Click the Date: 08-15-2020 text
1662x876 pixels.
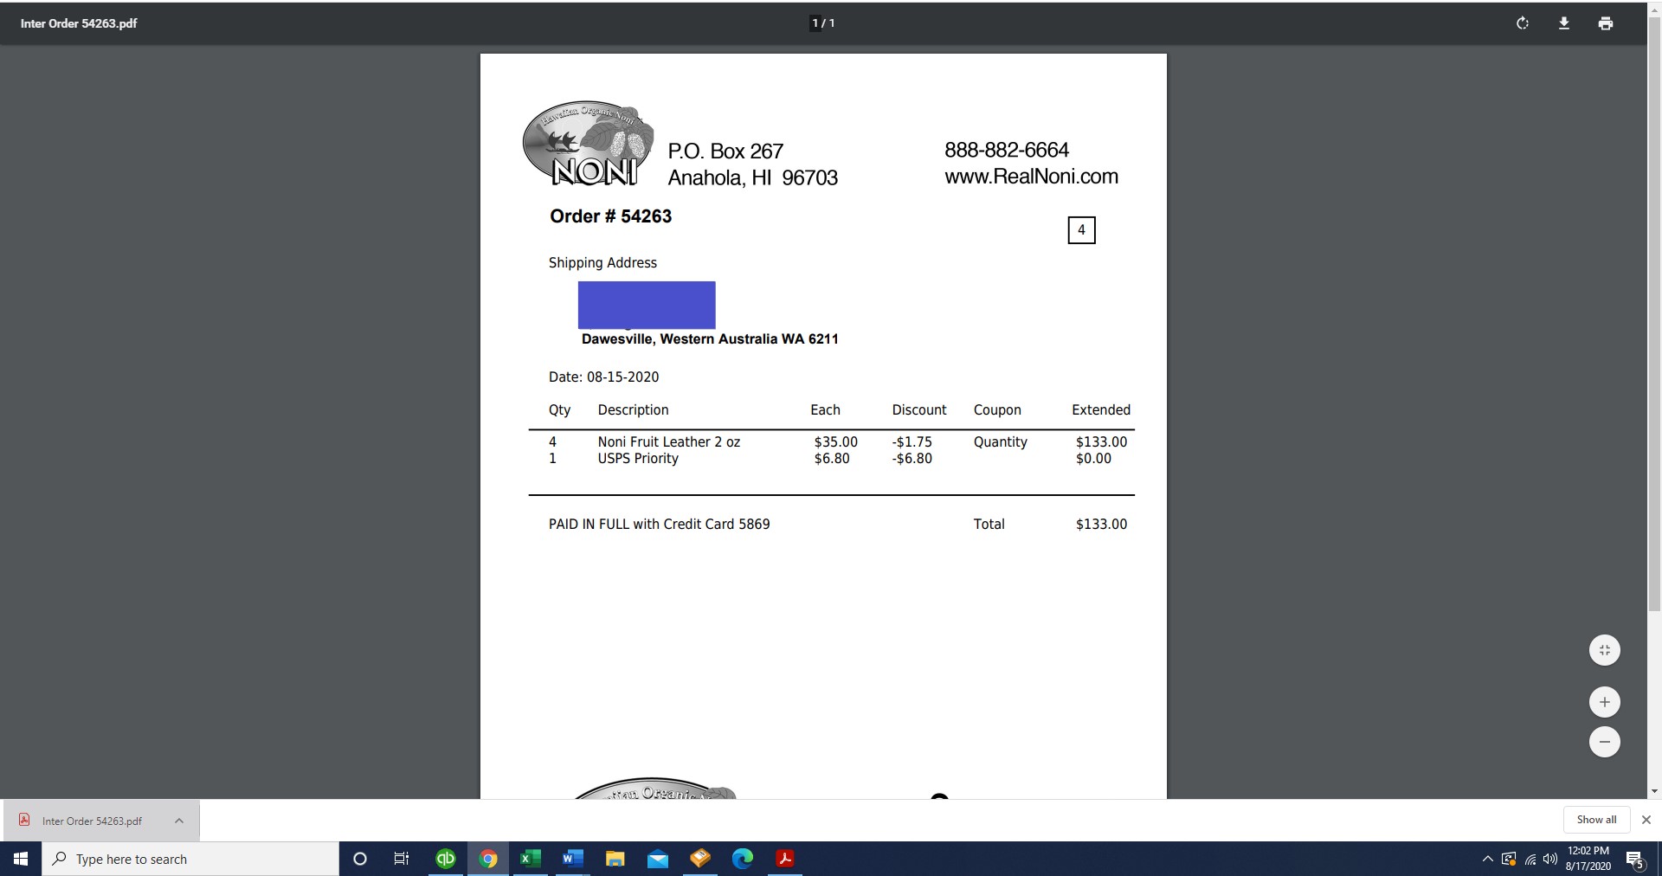tap(603, 377)
